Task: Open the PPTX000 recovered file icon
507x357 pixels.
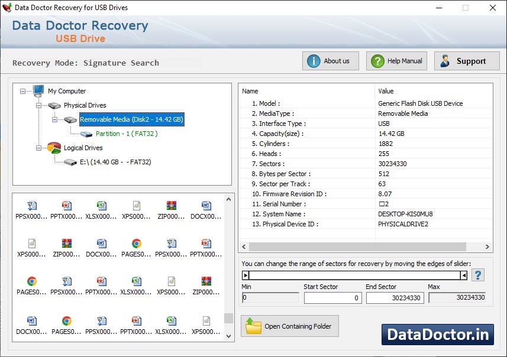Action: pos(66,207)
